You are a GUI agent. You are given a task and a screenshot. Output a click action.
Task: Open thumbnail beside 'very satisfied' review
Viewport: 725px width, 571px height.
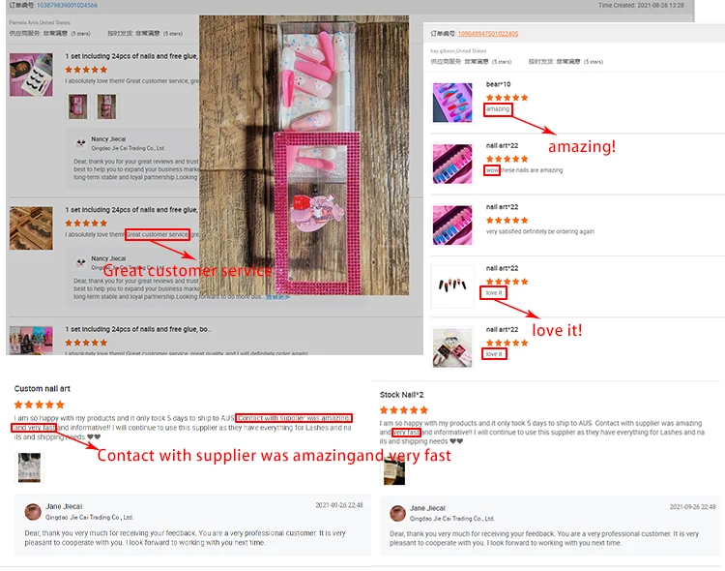point(452,225)
